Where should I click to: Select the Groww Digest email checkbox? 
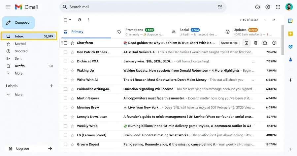click(65, 145)
